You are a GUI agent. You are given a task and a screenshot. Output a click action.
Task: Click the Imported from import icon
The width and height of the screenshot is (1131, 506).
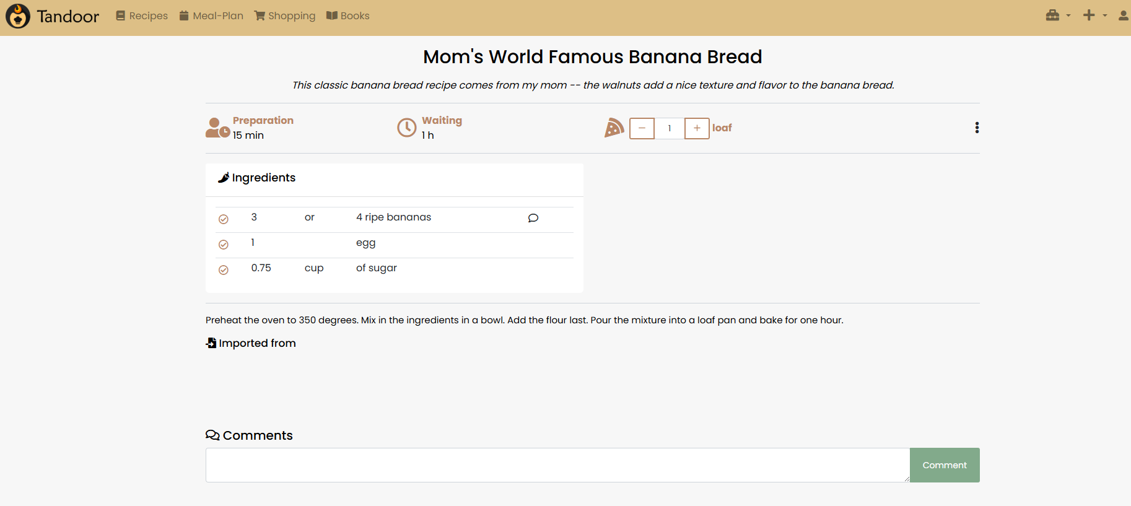point(211,343)
